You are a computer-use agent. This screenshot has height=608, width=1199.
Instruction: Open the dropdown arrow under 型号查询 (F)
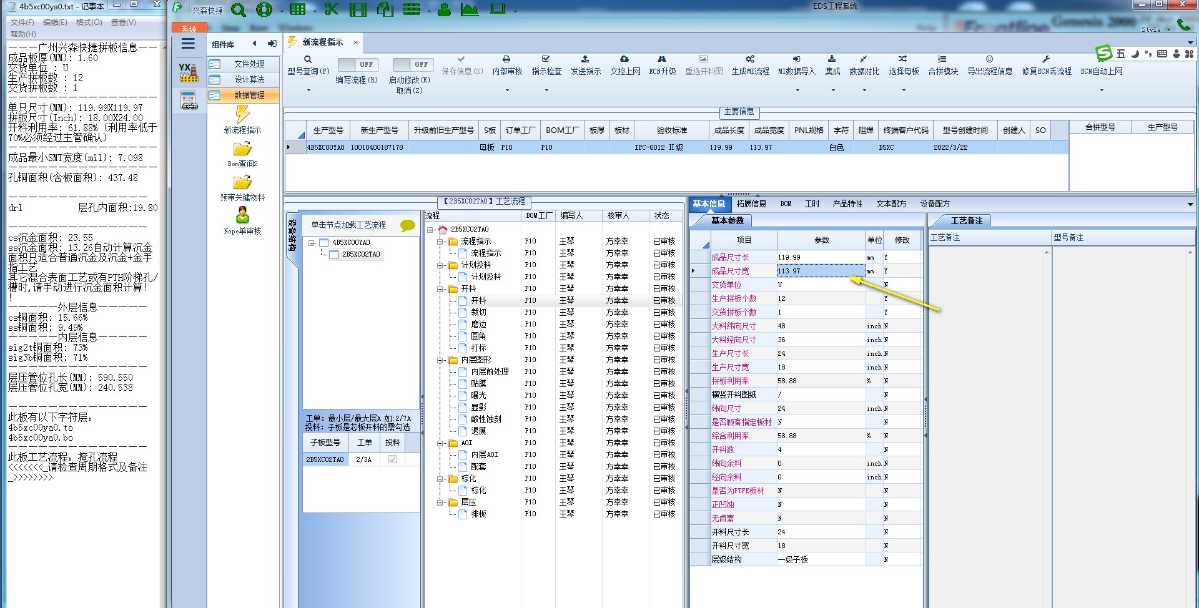tap(308, 90)
